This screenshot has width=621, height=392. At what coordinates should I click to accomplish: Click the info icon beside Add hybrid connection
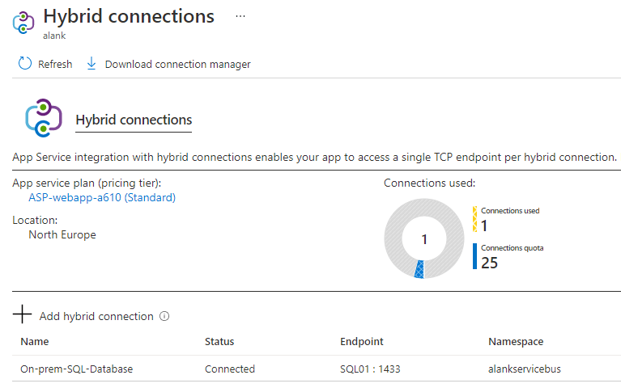pos(164,316)
